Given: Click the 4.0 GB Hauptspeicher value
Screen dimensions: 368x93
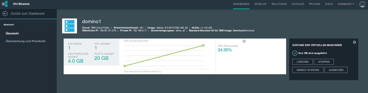Looking at the screenshot, I should click(76, 61).
